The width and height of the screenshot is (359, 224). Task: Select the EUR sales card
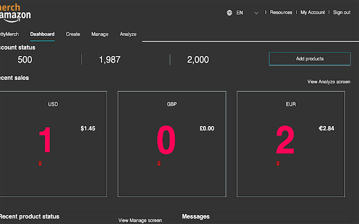click(291, 144)
